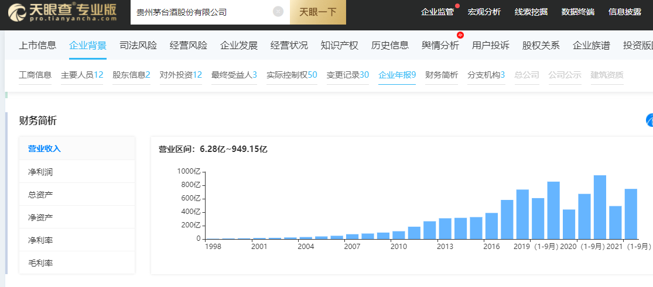Viewport: 653px width, 287px height.
Task: Show 净利润 in the financial sidebar
Action: [x=40, y=172]
